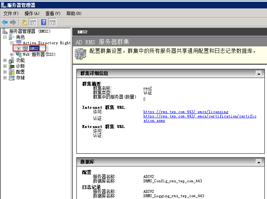Click the AD RMS 服务器群集 heading
Viewport: 267px width, 199px height.
click(x=102, y=42)
